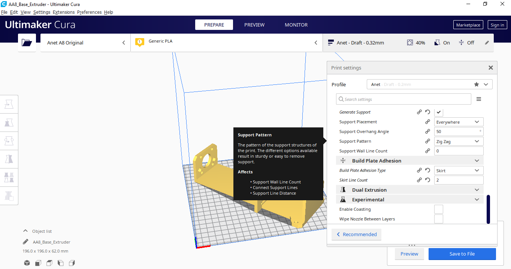Image resolution: width=511 pixels, height=269 pixels.
Task: Toggle the Object list expander
Action: coord(25,231)
